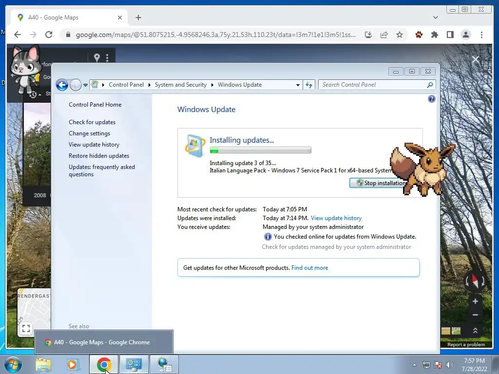The width and height of the screenshot is (499, 374).
Task: Refresh the Windows Update window
Action: (308, 85)
